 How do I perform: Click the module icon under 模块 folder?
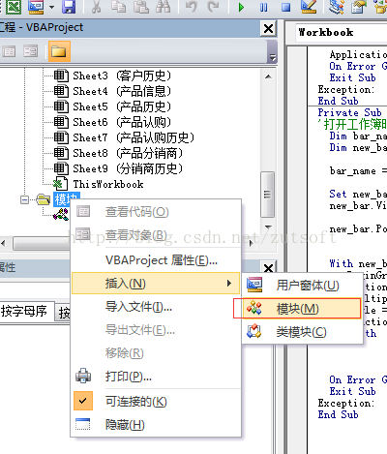pos(61,214)
